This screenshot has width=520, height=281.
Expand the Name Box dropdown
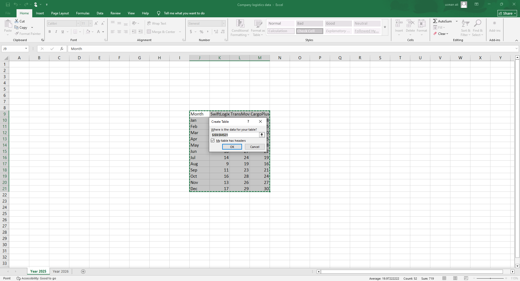point(26,49)
